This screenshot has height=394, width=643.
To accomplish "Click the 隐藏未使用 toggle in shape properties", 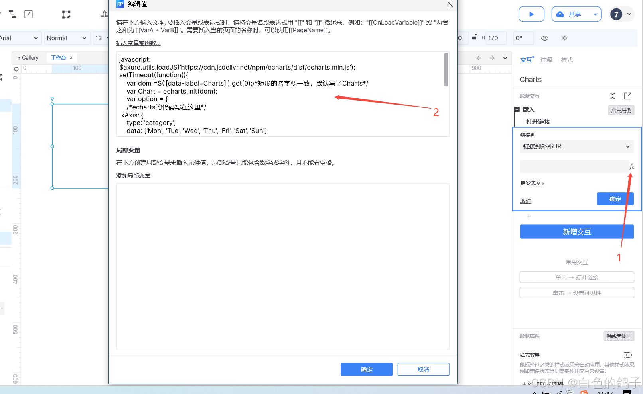I will pos(619,335).
